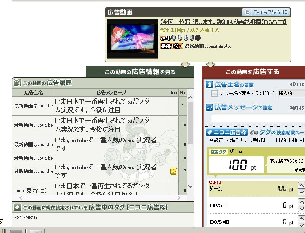Click the No. 6 row number
Image resolution: width=305 pixels, height=233 pixels.
pos(185,190)
